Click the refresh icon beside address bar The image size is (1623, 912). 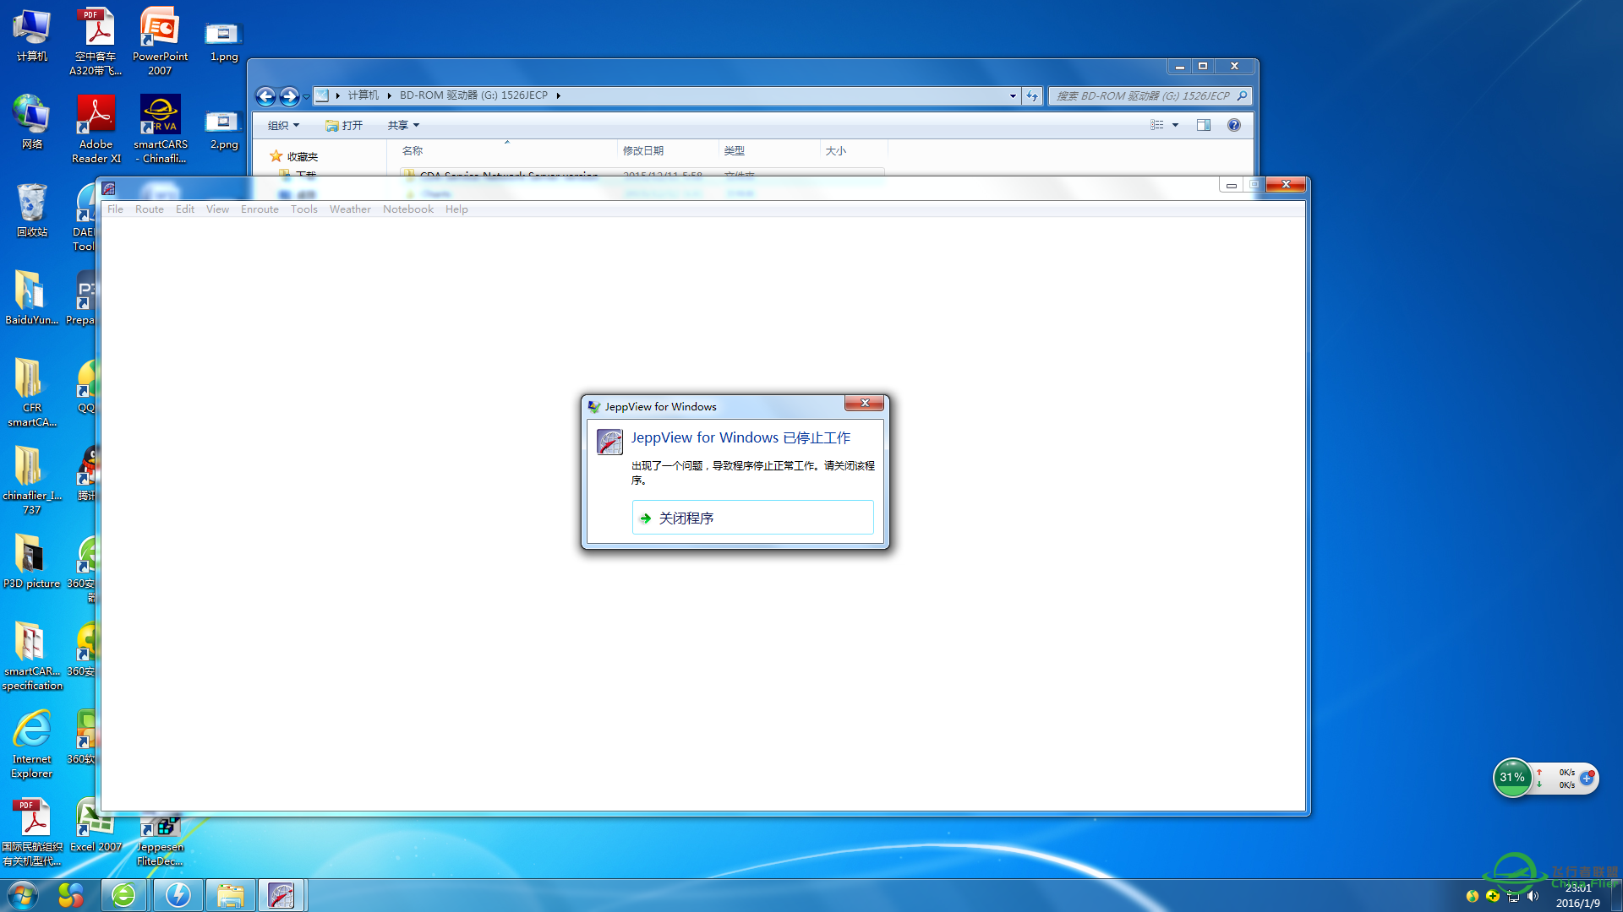(1032, 96)
